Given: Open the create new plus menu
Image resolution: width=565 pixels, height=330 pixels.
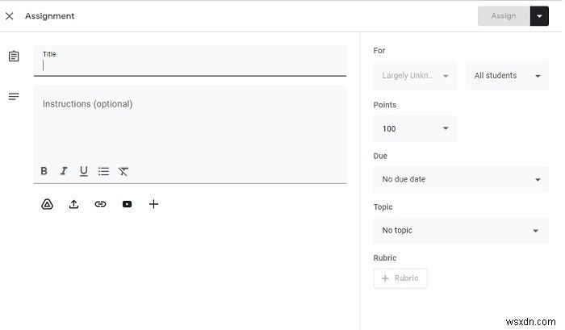Looking at the screenshot, I should click(x=154, y=204).
